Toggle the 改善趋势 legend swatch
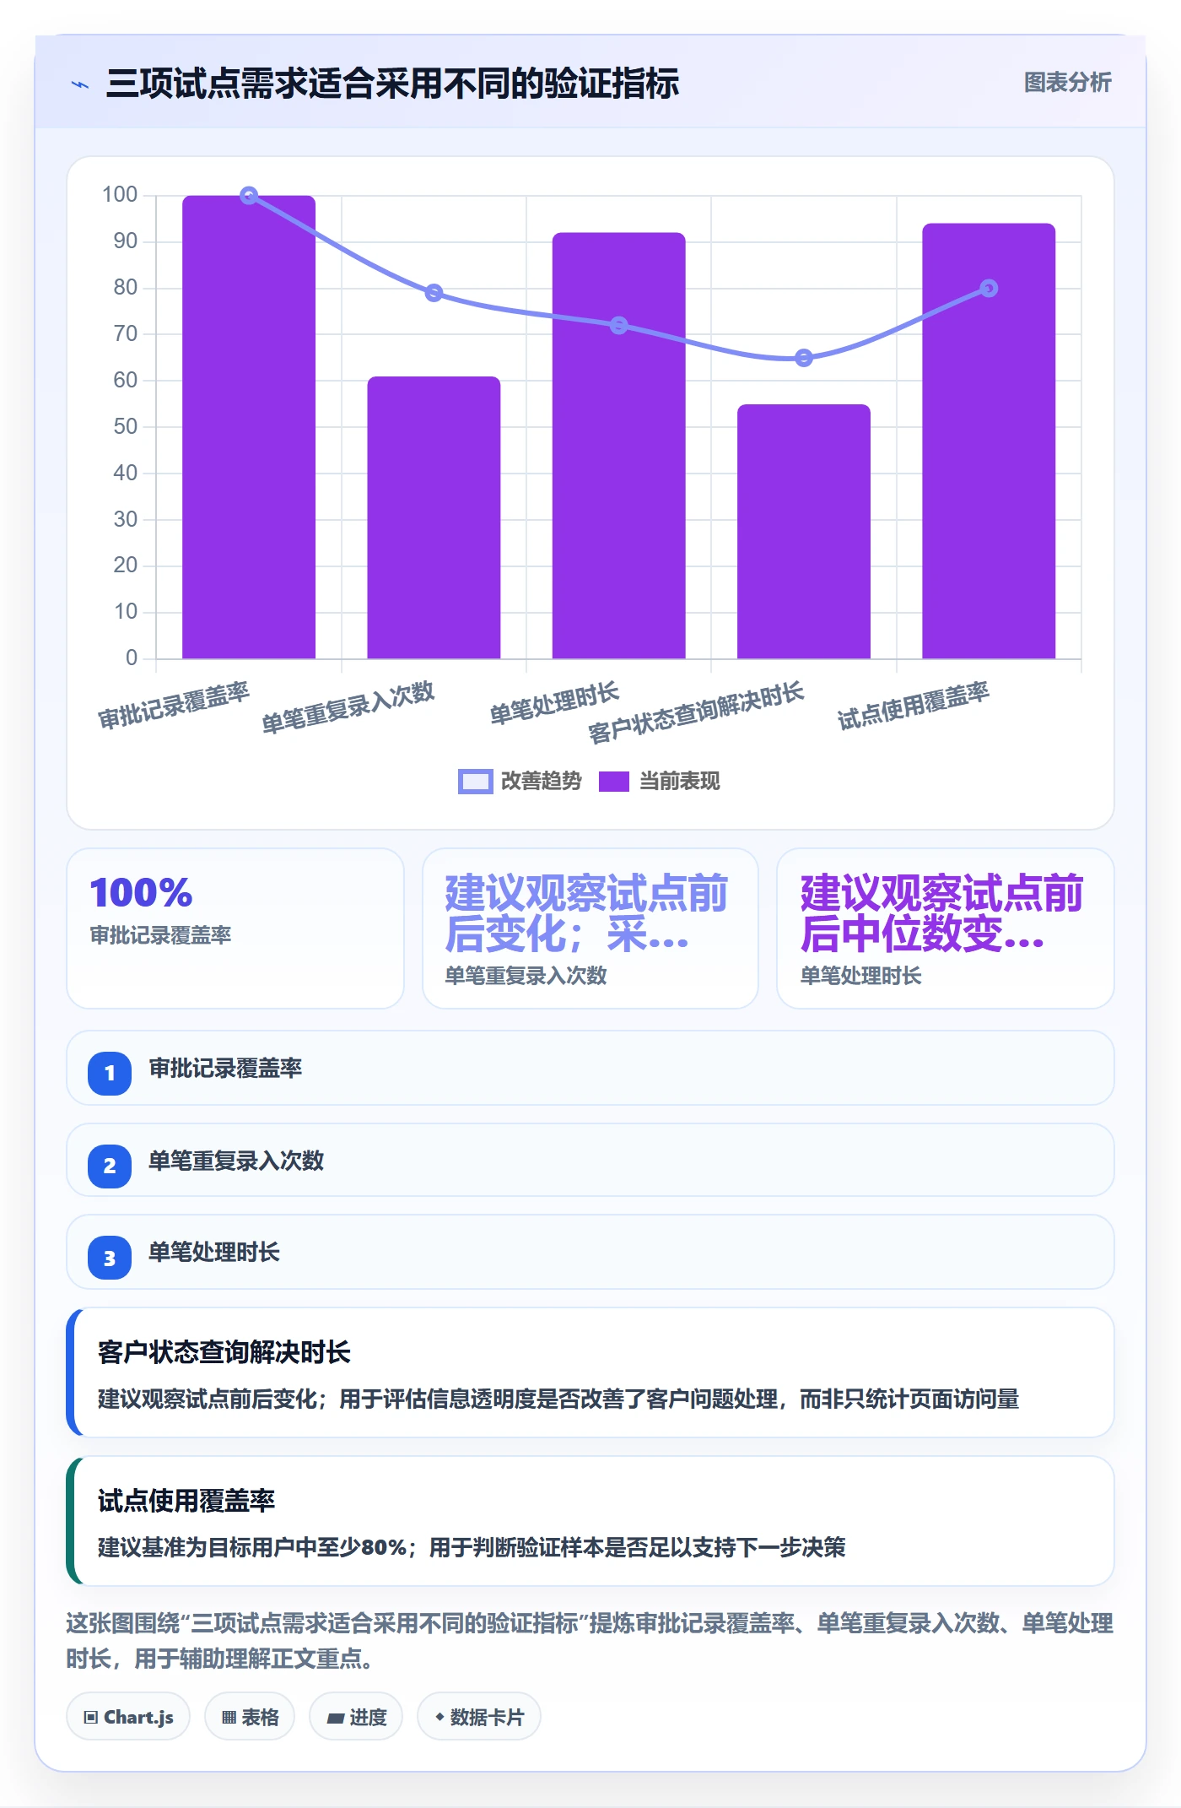This screenshot has width=1181, height=1808. [475, 782]
